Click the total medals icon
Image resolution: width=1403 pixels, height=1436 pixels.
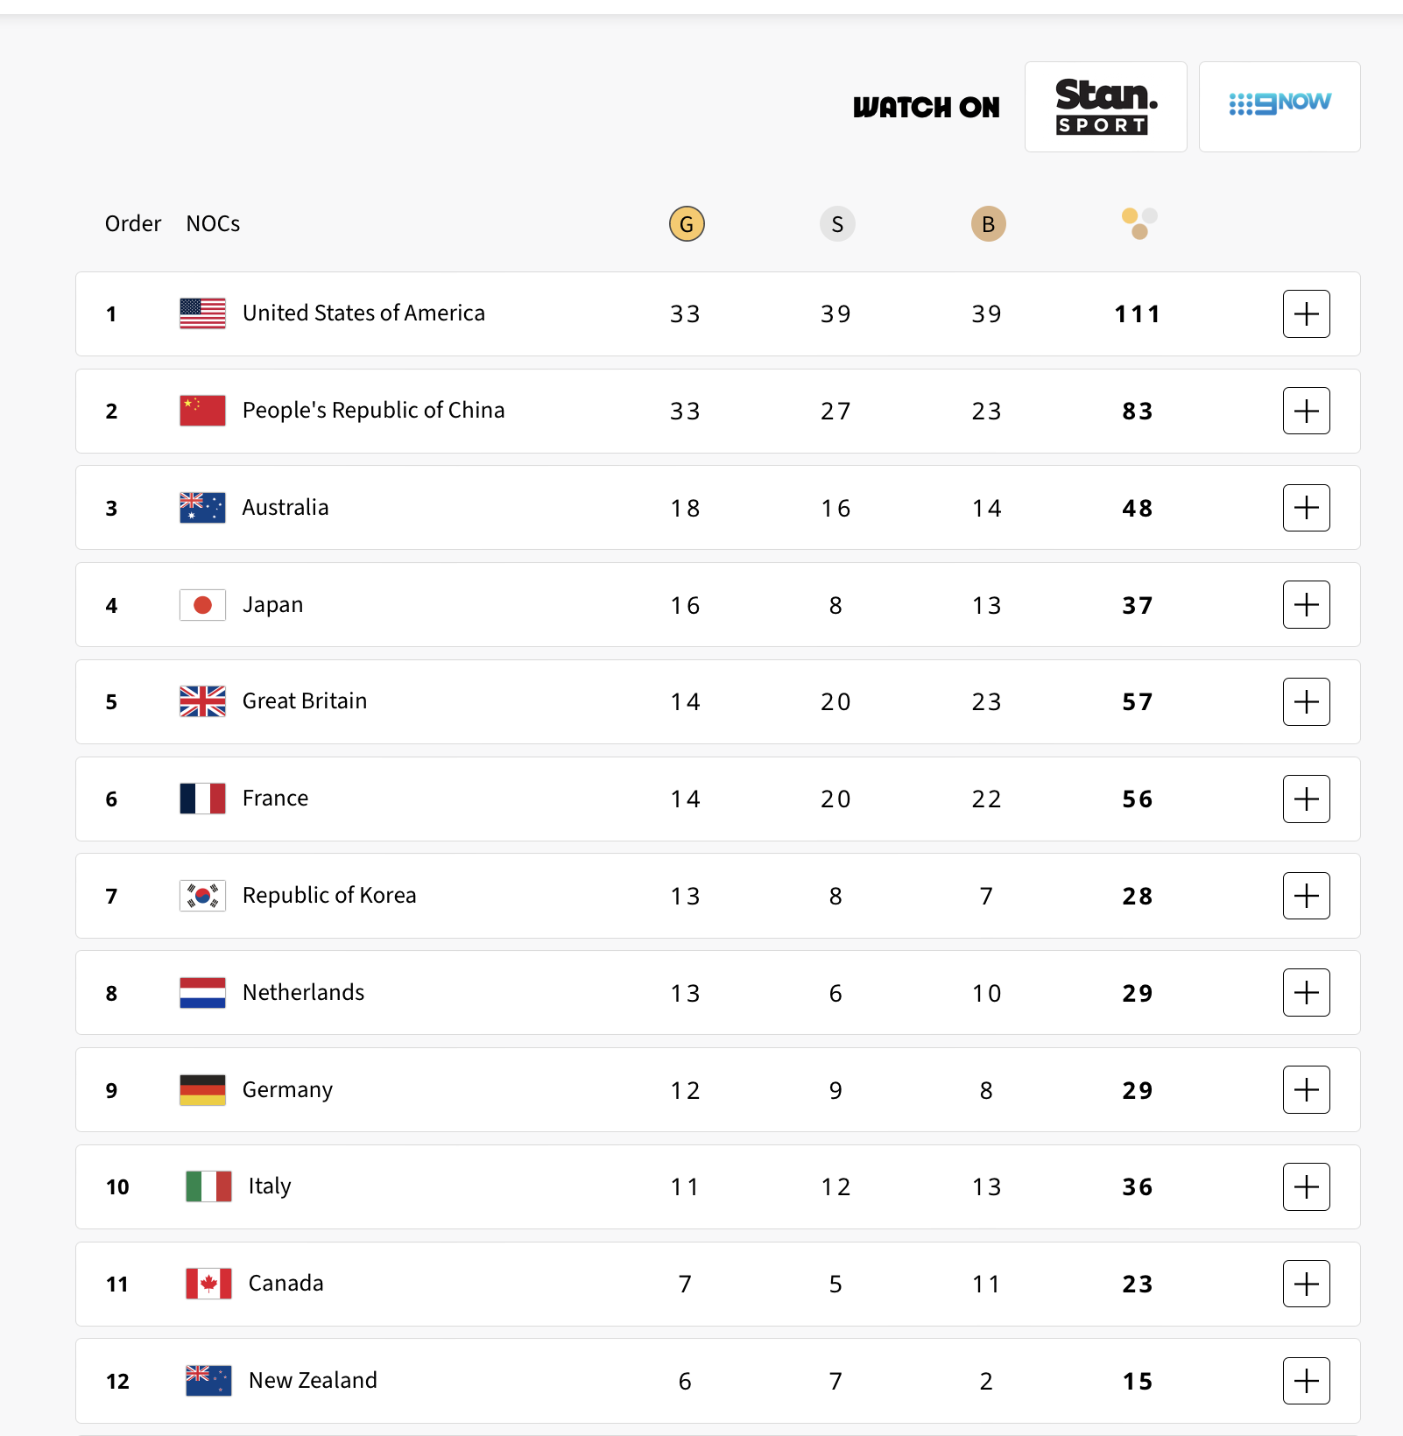(x=1139, y=223)
